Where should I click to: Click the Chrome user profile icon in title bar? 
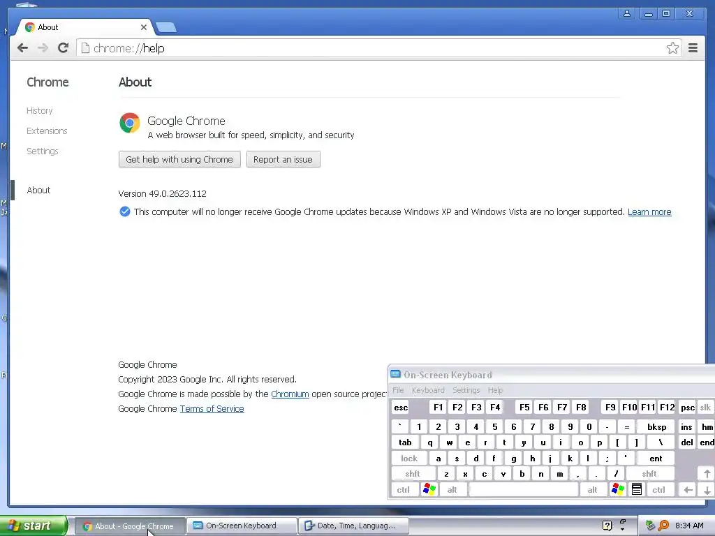627,13
